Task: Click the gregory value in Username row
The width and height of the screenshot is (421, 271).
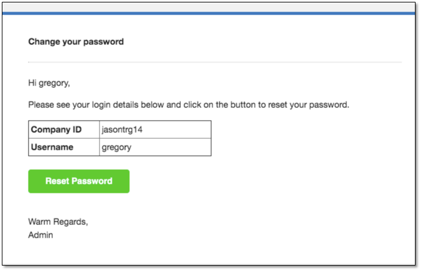Action: (116, 147)
